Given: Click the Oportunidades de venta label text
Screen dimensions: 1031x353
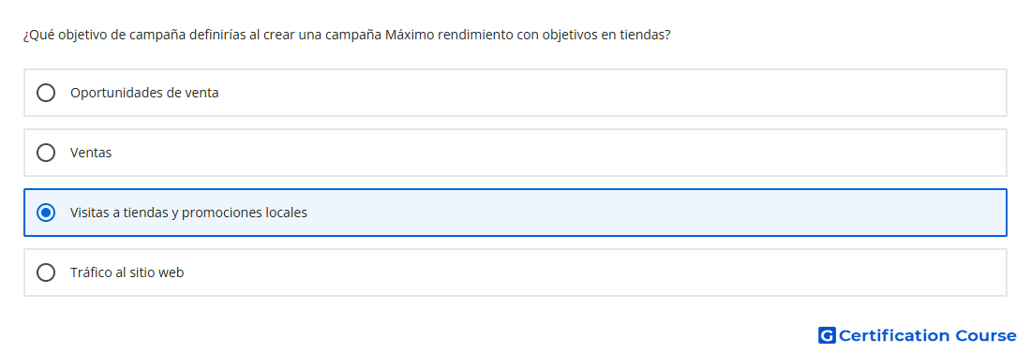Looking at the screenshot, I should (144, 93).
